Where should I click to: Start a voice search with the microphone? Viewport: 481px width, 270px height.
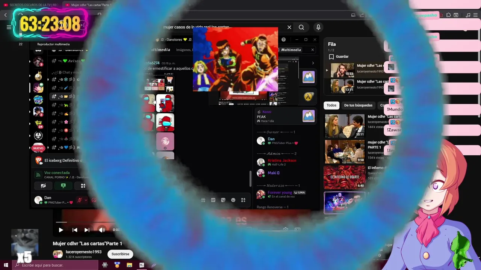click(318, 27)
